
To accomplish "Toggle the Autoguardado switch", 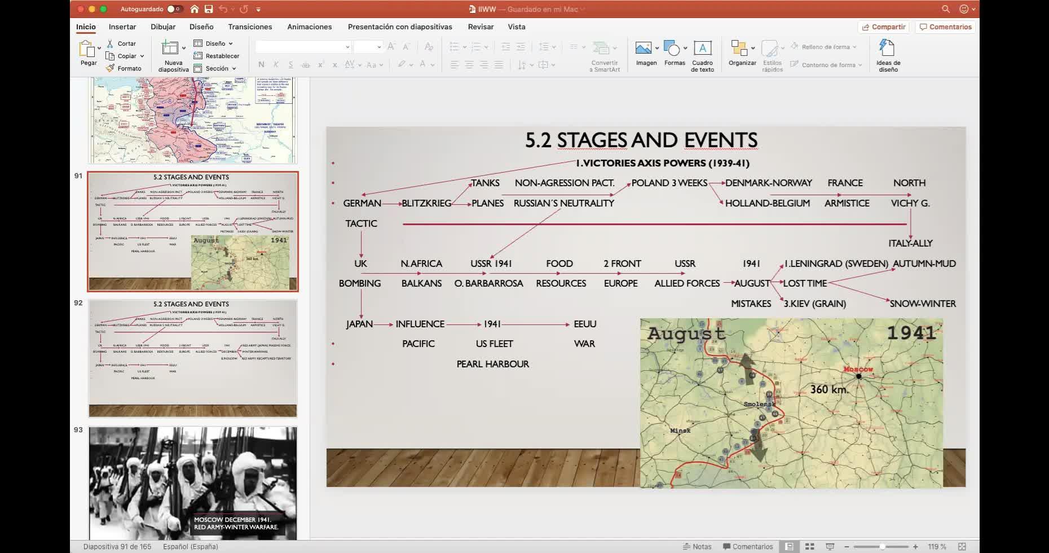I will 174,9.
